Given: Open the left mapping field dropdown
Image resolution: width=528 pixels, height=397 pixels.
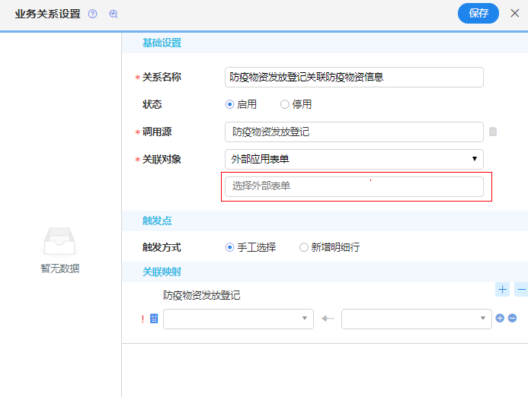Looking at the screenshot, I should (238, 319).
